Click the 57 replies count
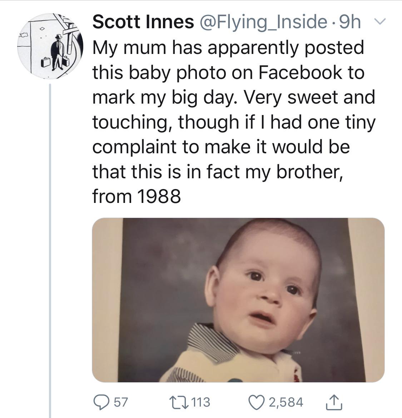Viewport: 402px width, 418px height. (121, 402)
